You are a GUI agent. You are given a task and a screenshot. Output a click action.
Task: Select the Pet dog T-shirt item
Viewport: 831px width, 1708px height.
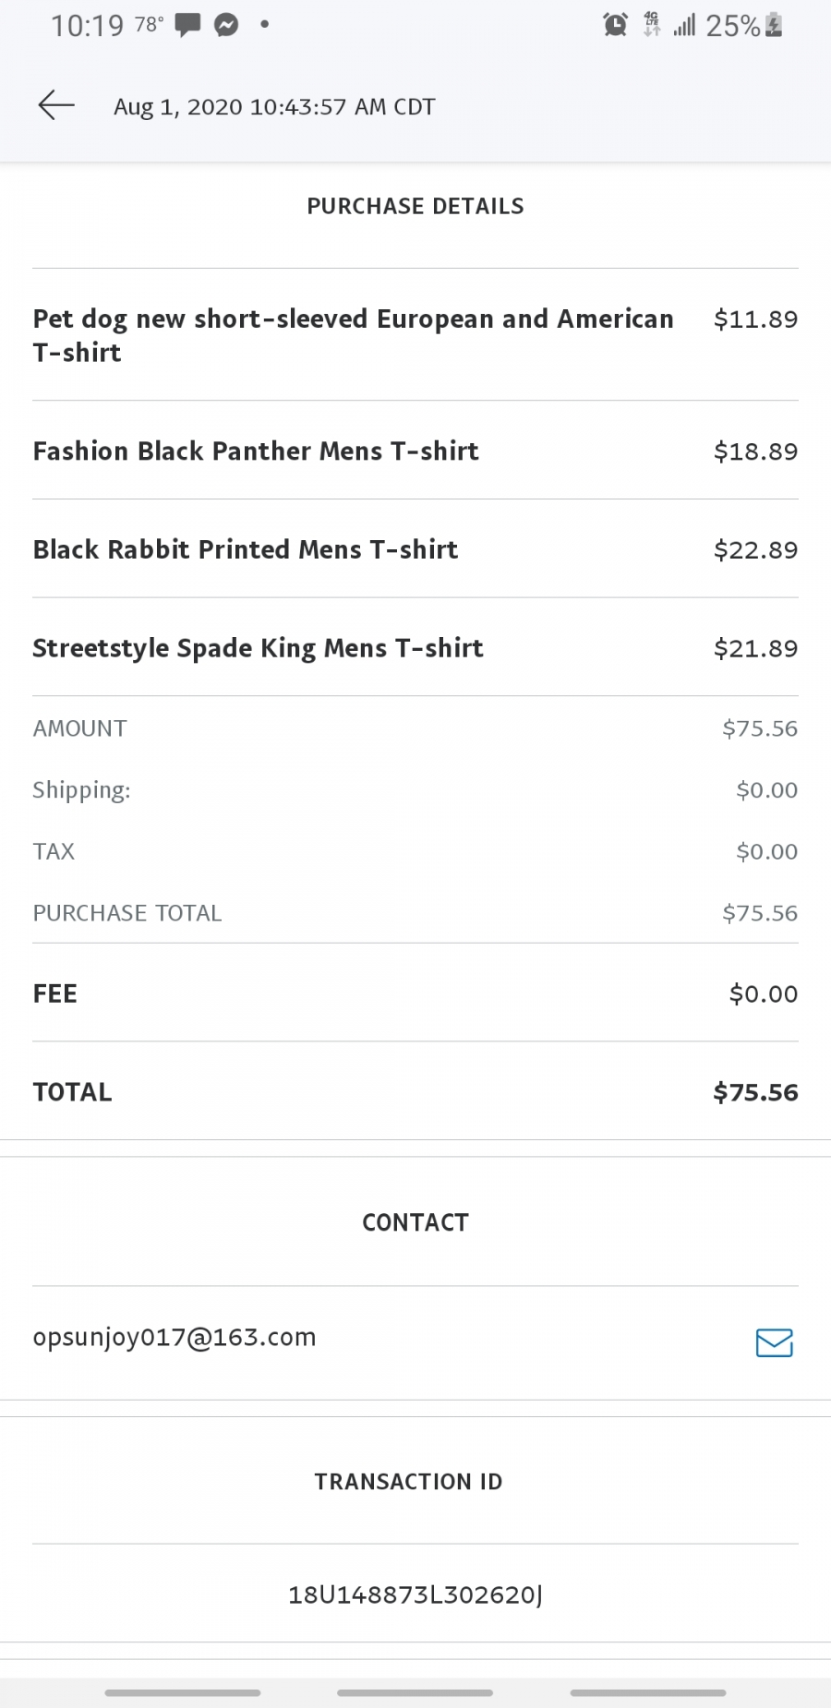tap(415, 335)
